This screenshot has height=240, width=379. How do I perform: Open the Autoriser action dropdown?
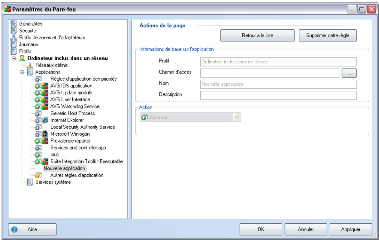[x=190, y=118]
